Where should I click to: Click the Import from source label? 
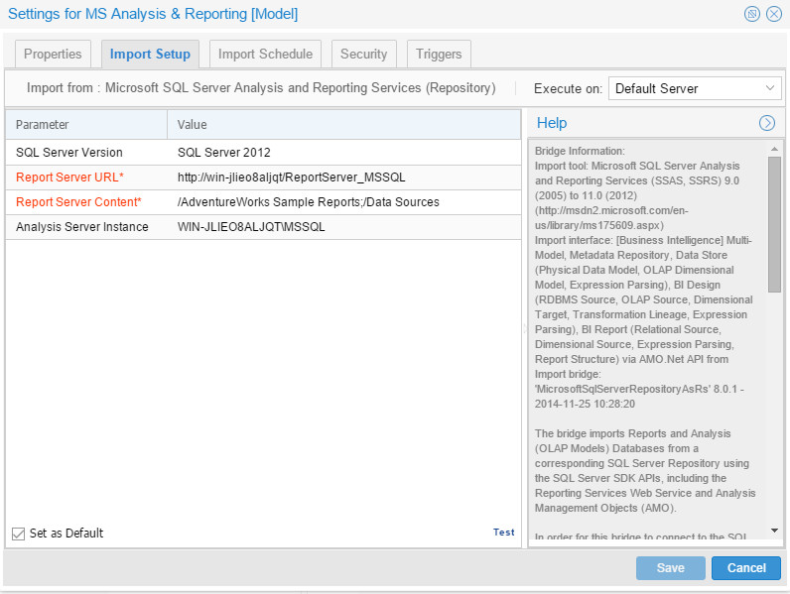coord(261,88)
